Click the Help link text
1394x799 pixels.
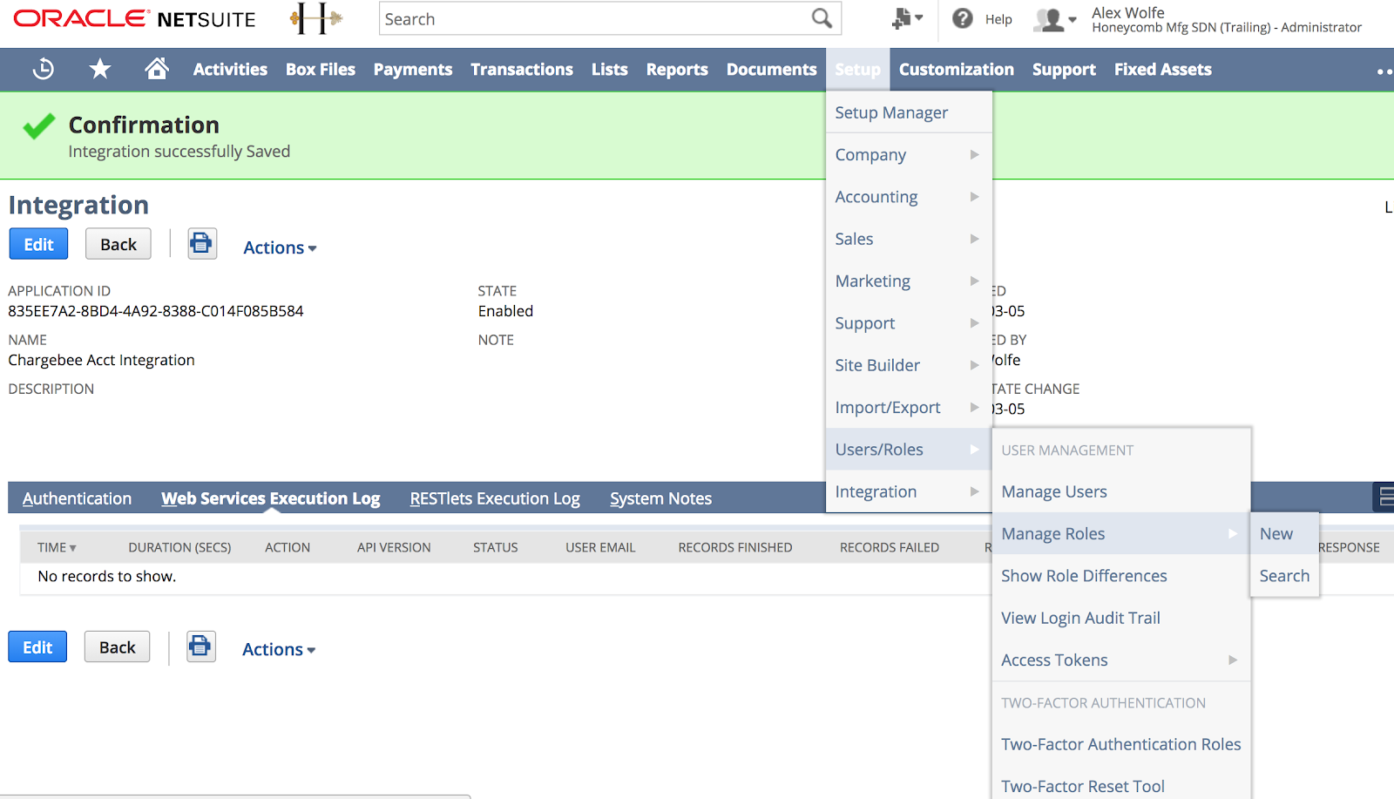pyautogui.click(x=998, y=19)
